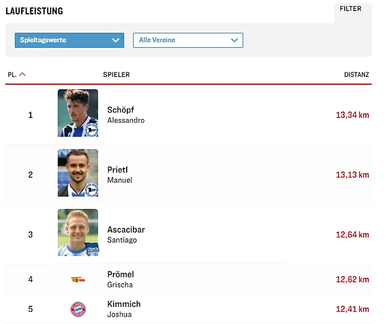Viewport: 387px width, 324px height.
Task: Expand the Alle Vereine club filter
Action: 188,40
